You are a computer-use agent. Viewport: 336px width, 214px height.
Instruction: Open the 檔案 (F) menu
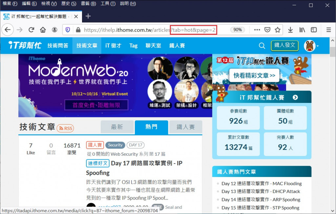[x=10, y=4]
